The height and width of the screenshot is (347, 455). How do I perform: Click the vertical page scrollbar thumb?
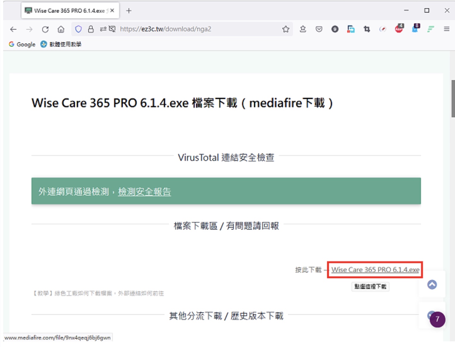click(x=453, y=99)
